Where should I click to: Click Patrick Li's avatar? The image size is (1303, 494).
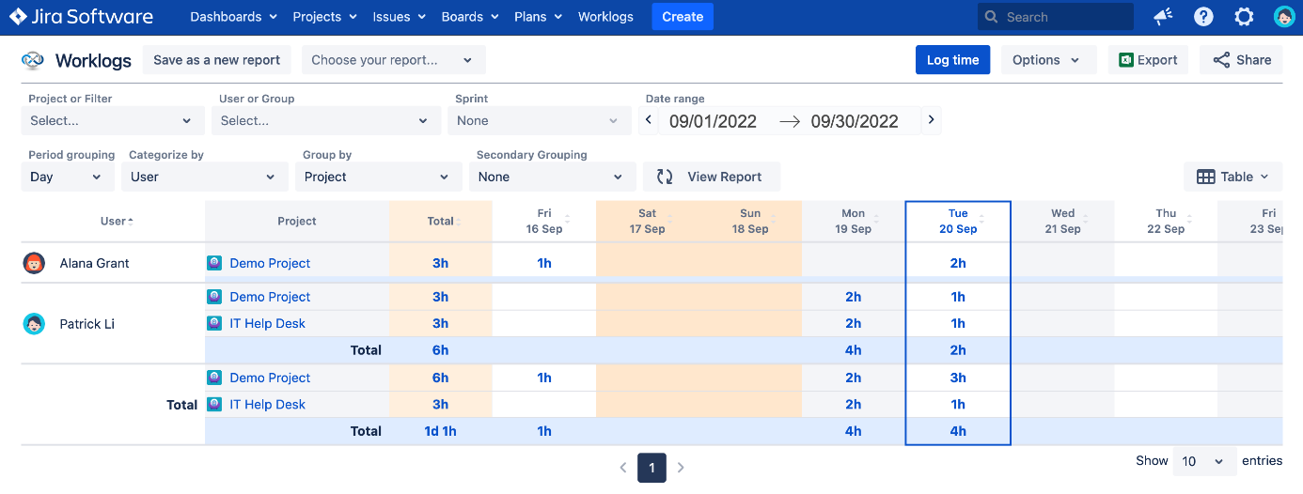coord(34,324)
